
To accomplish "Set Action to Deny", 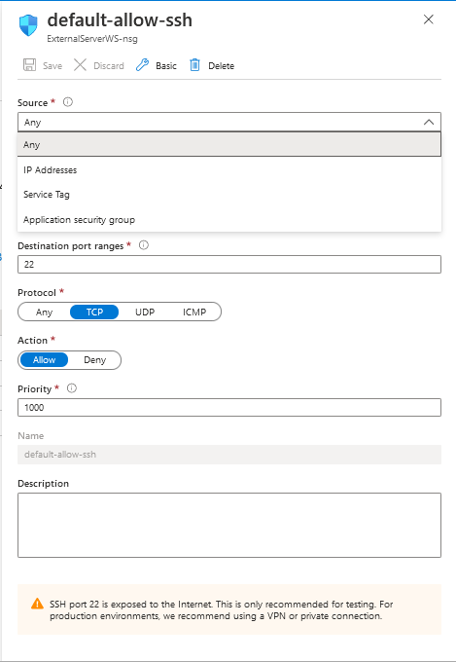I will tap(94, 359).
